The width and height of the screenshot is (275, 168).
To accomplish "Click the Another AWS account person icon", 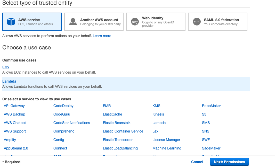I will (73, 22).
